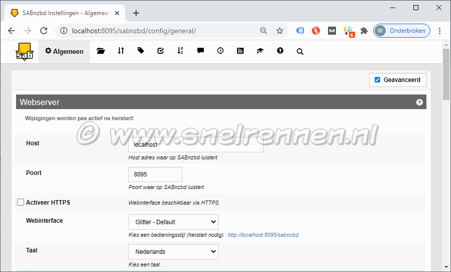This screenshot has height=272, width=451.
Task: Open the Taal Nederlands dropdown
Action: point(173,251)
